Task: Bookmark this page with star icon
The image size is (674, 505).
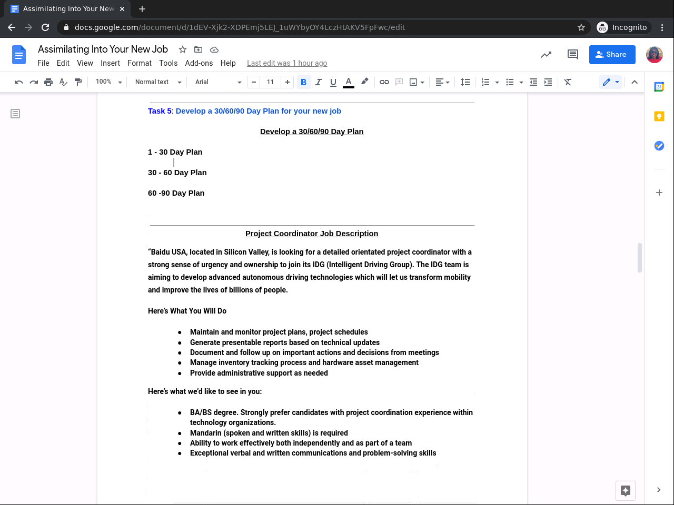Action: (x=581, y=27)
